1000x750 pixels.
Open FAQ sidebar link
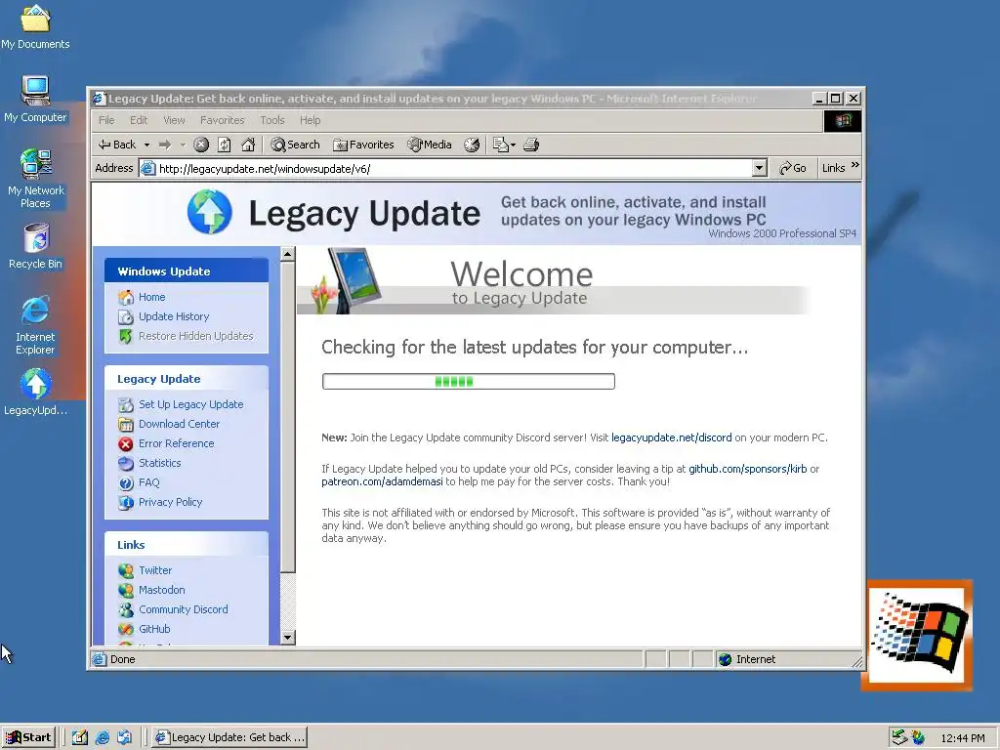148,482
